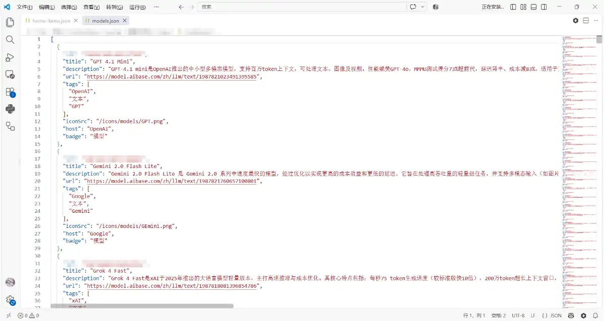Open the 文件(F) menu

click(x=25, y=7)
